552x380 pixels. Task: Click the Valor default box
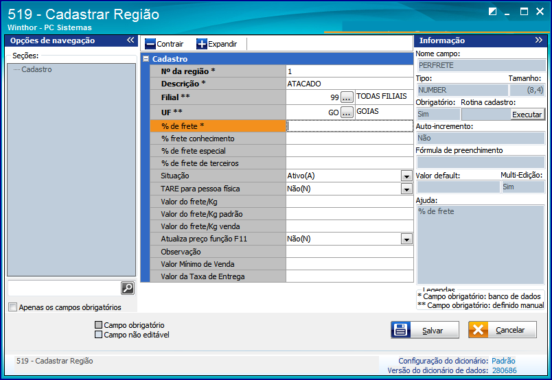[459, 187]
